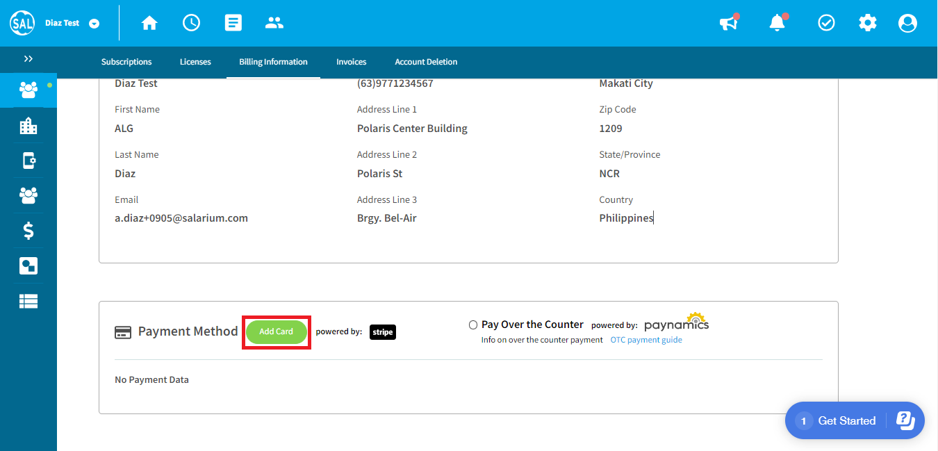Click the Zip Code value 1209
Viewport: 938px width, 451px height.
[611, 129]
